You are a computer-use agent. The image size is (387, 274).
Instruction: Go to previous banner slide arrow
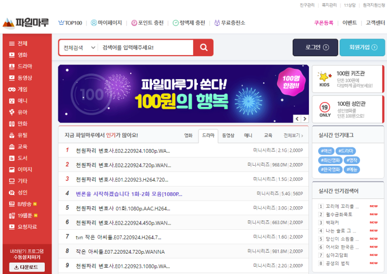pyautogui.click(x=297, y=119)
